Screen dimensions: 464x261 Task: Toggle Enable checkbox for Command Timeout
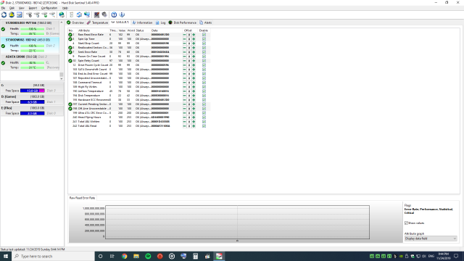click(x=204, y=83)
